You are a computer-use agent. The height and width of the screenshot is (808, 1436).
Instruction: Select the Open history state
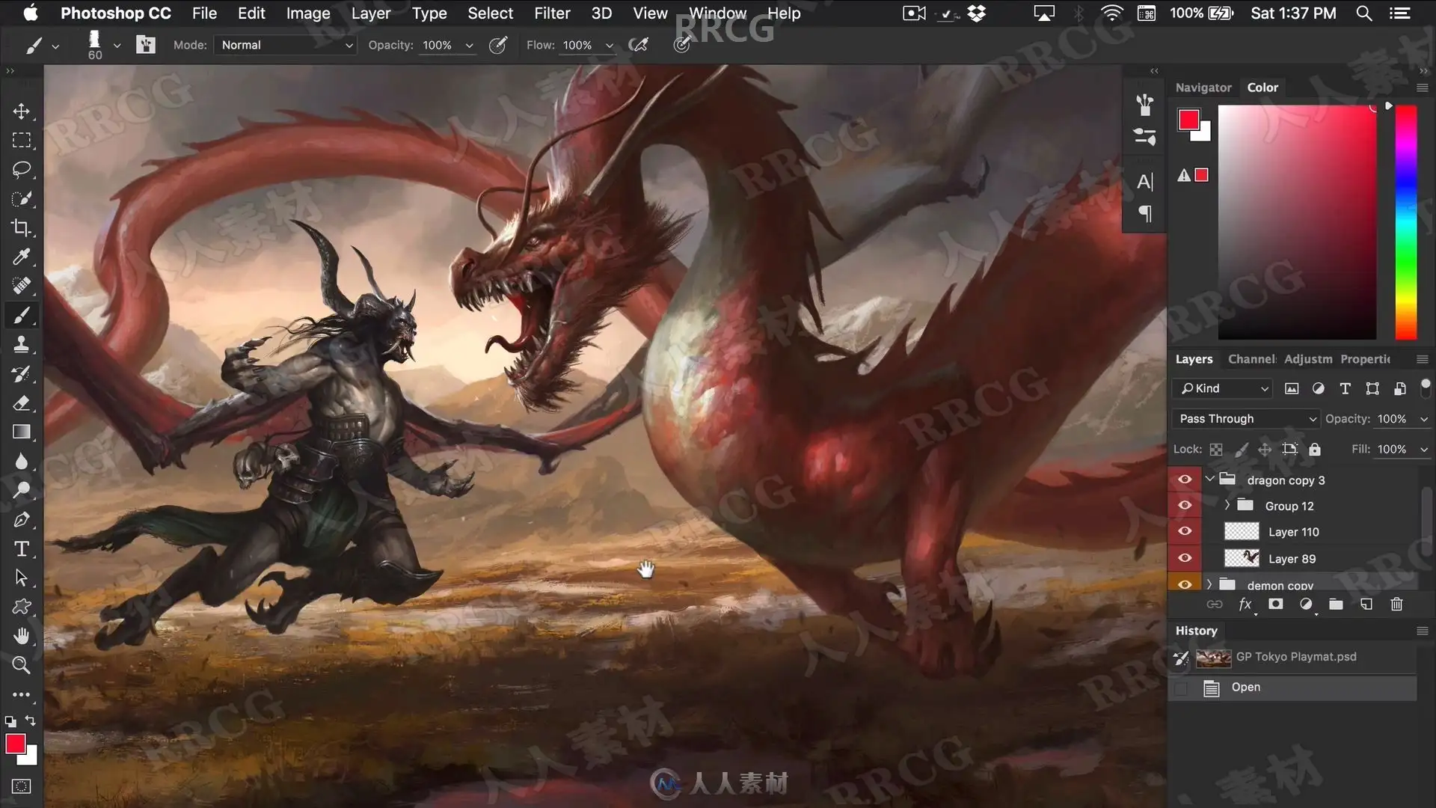click(x=1292, y=688)
